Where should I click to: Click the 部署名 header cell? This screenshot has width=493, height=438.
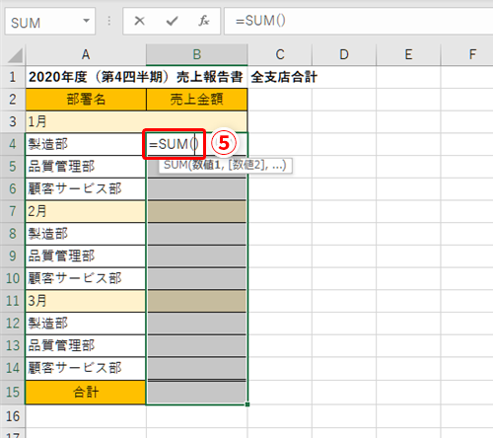(x=86, y=100)
